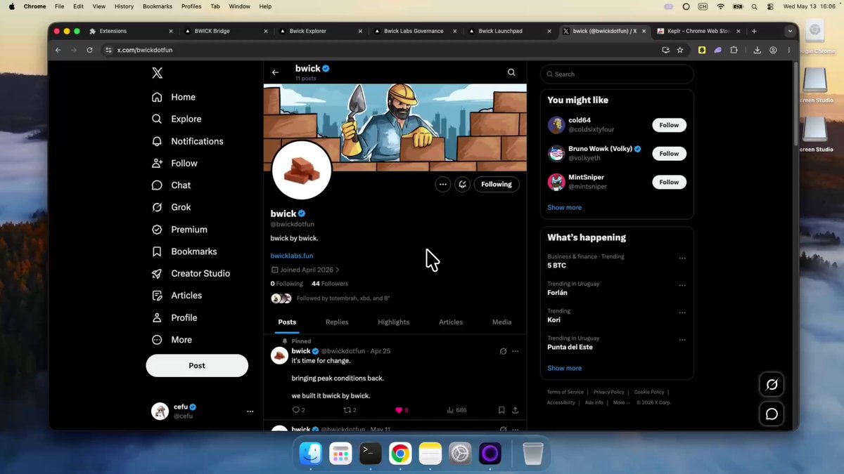
Task: Click the Following button on bwick profile
Action: 497,184
